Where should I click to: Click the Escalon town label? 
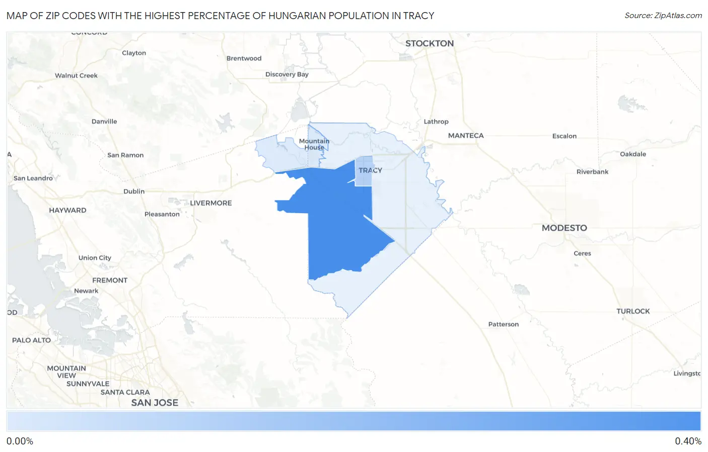(564, 136)
